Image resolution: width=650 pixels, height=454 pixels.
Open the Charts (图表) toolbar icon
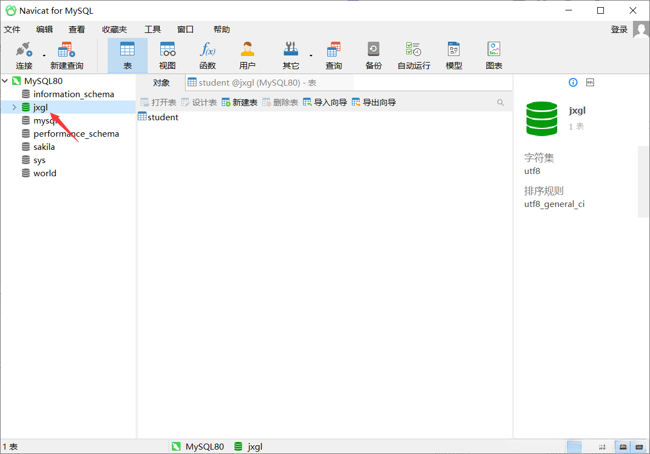pyautogui.click(x=494, y=55)
